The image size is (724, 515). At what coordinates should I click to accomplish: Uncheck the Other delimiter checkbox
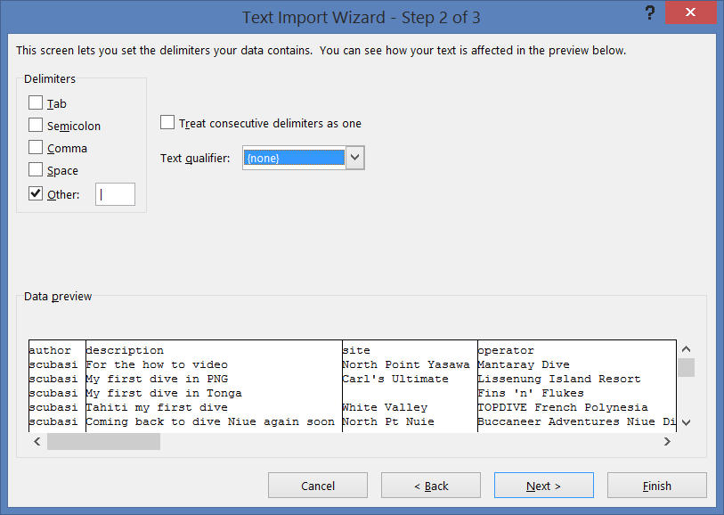click(36, 193)
